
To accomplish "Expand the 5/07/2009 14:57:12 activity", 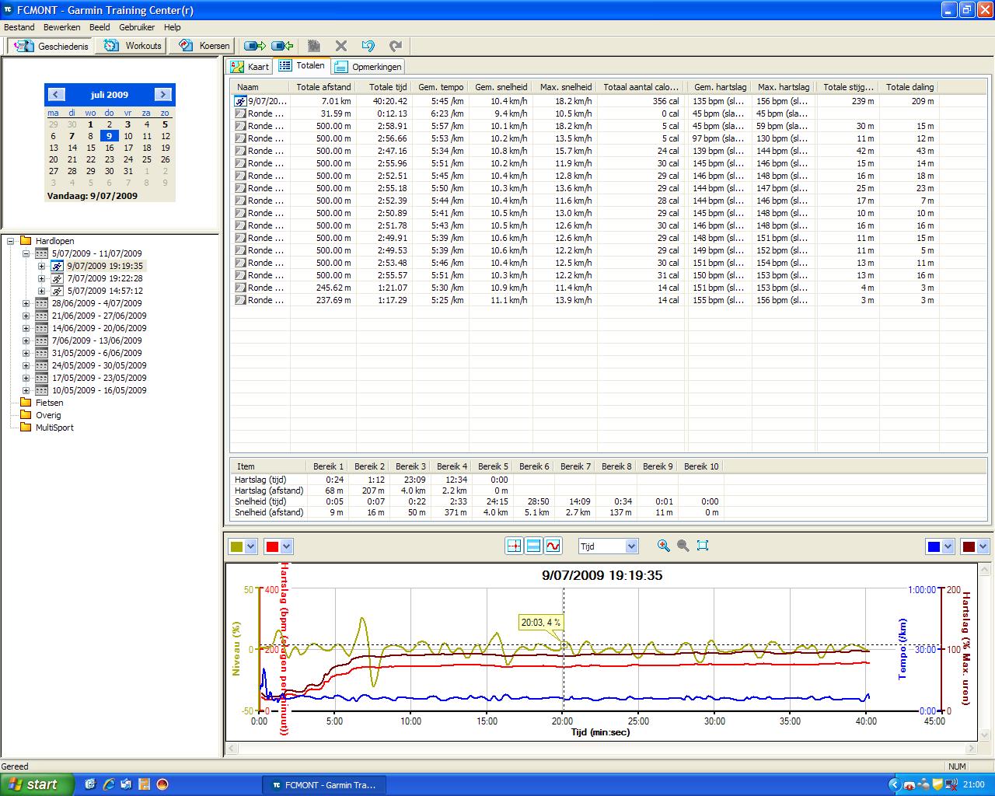I will point(41,291).
